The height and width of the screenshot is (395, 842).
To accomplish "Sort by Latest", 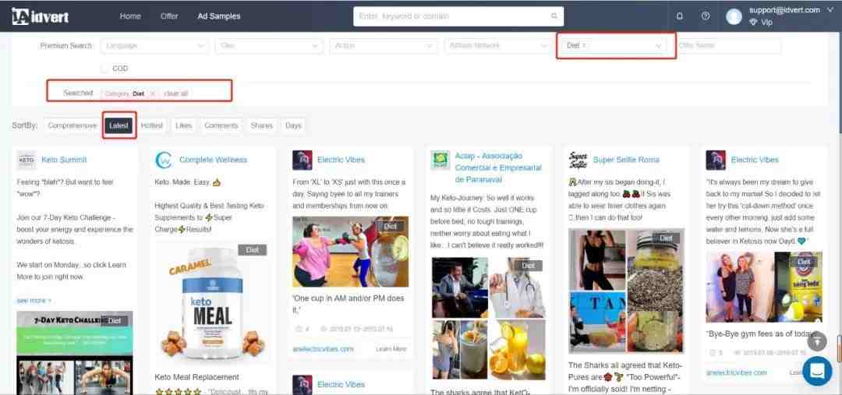I will tap(119, 125).
